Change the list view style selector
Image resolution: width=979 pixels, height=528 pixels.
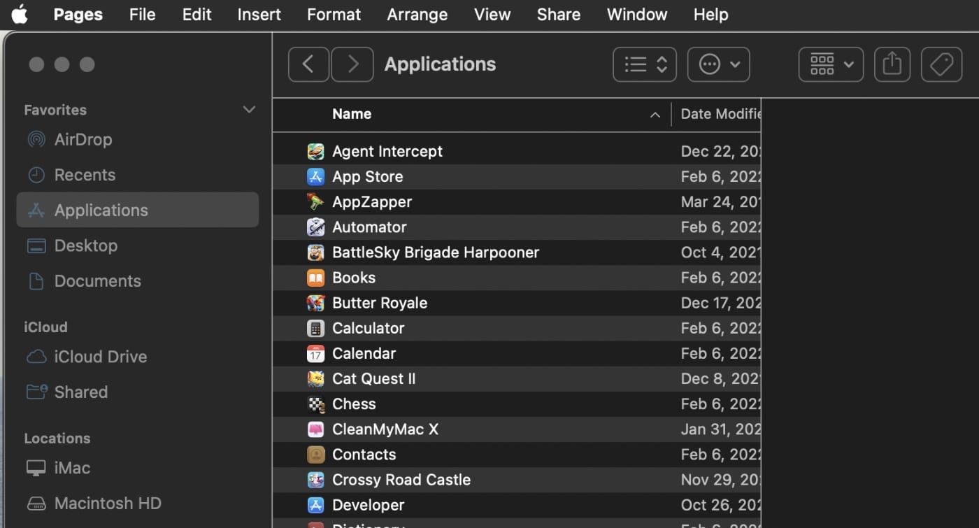(x=645, y=64)
